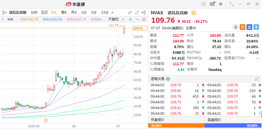Expand chart to fullscreen icon

click(x=137, y=13)
